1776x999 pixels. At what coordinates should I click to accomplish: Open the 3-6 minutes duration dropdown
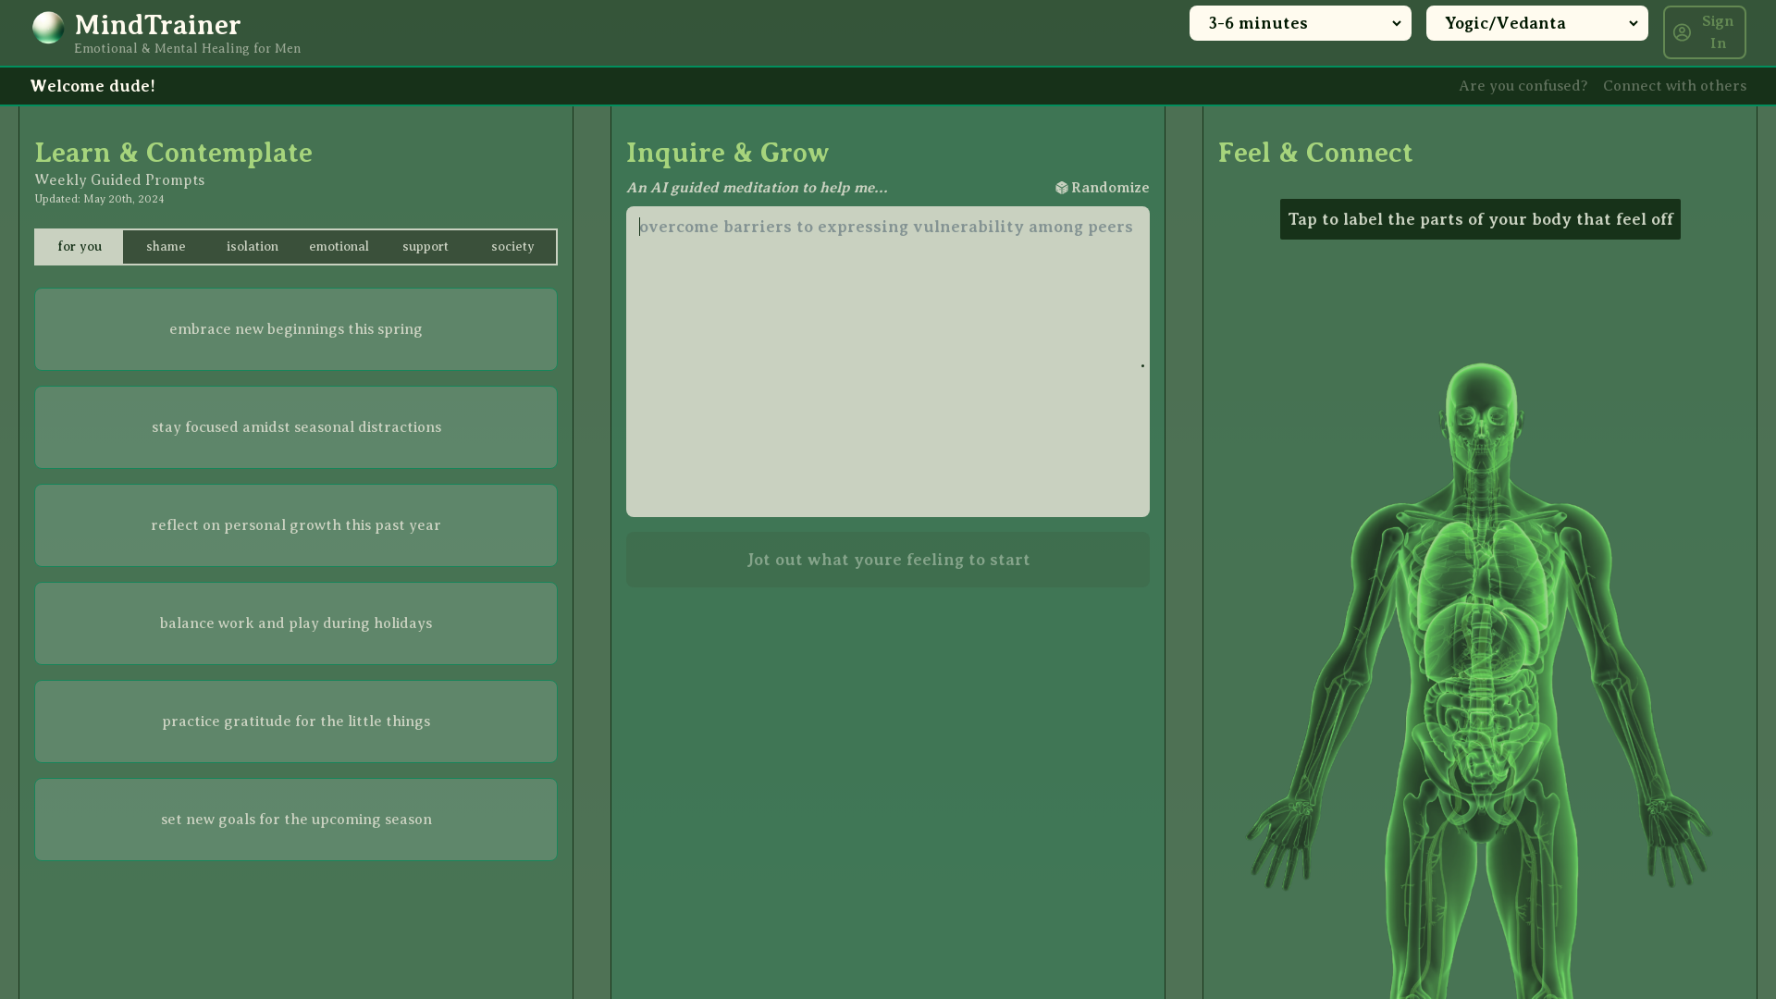pyautogui.click(x=1300, y=23)
